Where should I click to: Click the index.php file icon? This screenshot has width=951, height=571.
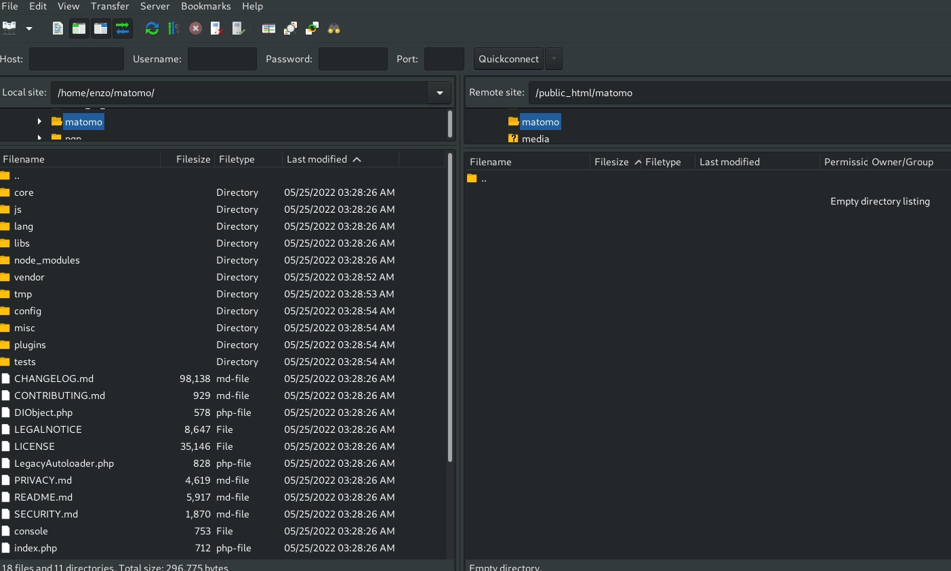pos(6,548)
